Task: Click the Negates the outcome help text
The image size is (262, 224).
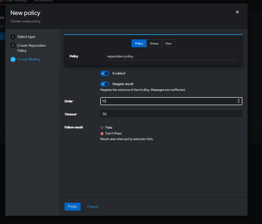Action: (x=143, y=90)
